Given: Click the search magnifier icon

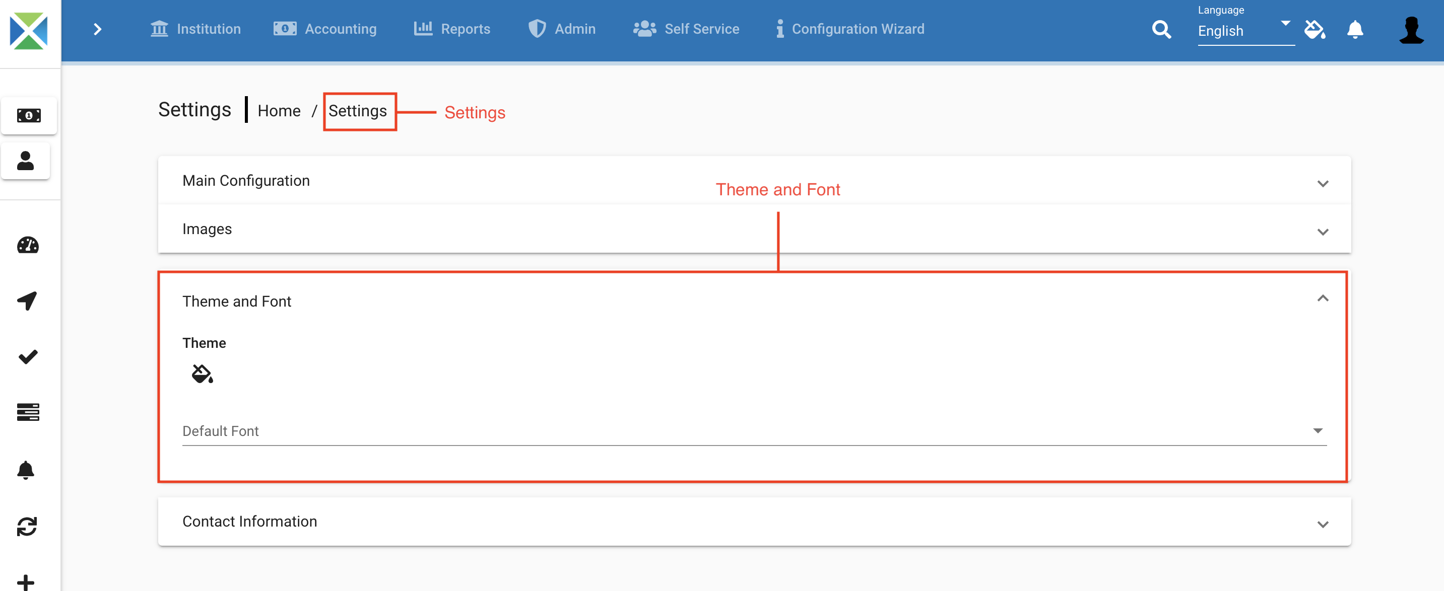Looking at the screenshot, I should pos(1161,29).
